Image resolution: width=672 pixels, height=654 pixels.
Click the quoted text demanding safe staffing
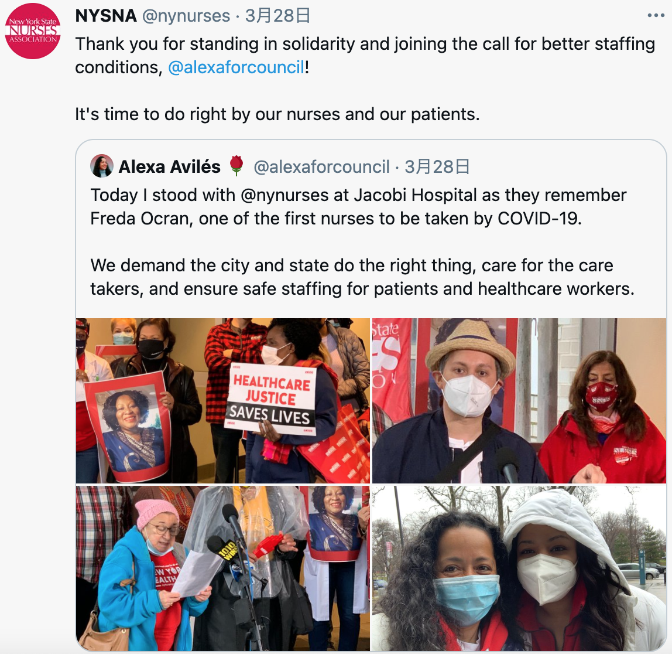(362, 277)
